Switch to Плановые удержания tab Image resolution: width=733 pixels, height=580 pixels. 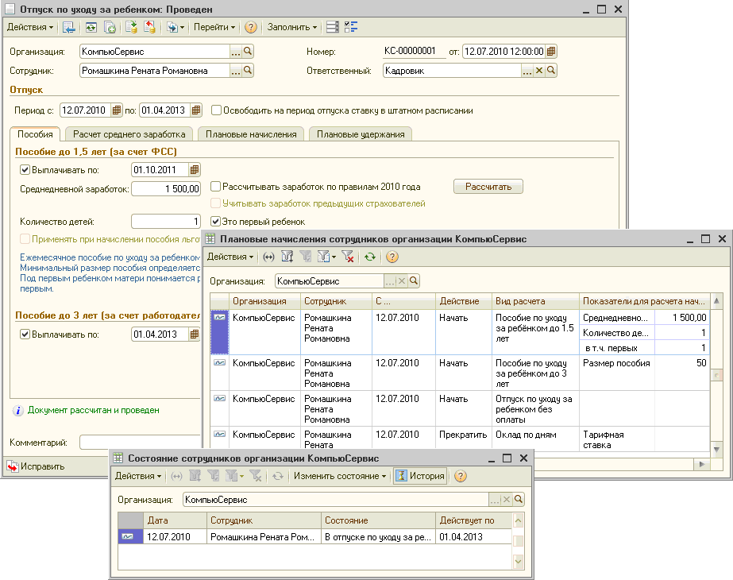(361, 134)
